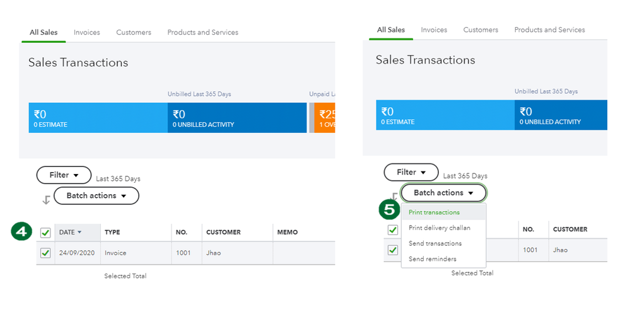Switch to Customers tab in the step 4 panel

[x=134, y=33]
